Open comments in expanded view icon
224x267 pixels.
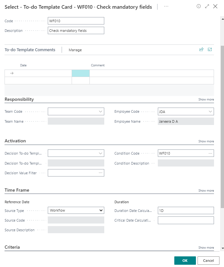210,50
